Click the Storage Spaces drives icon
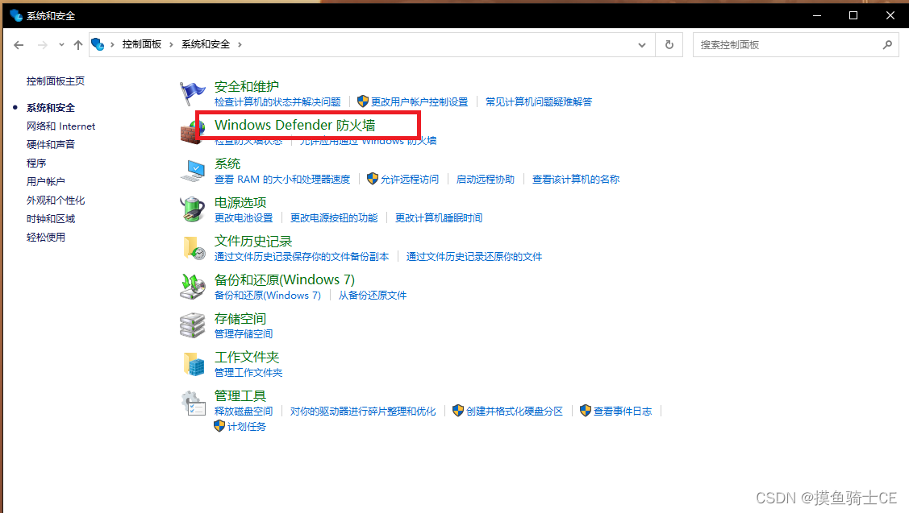Viewport: 909px width, 513px height. coord(193,325)
